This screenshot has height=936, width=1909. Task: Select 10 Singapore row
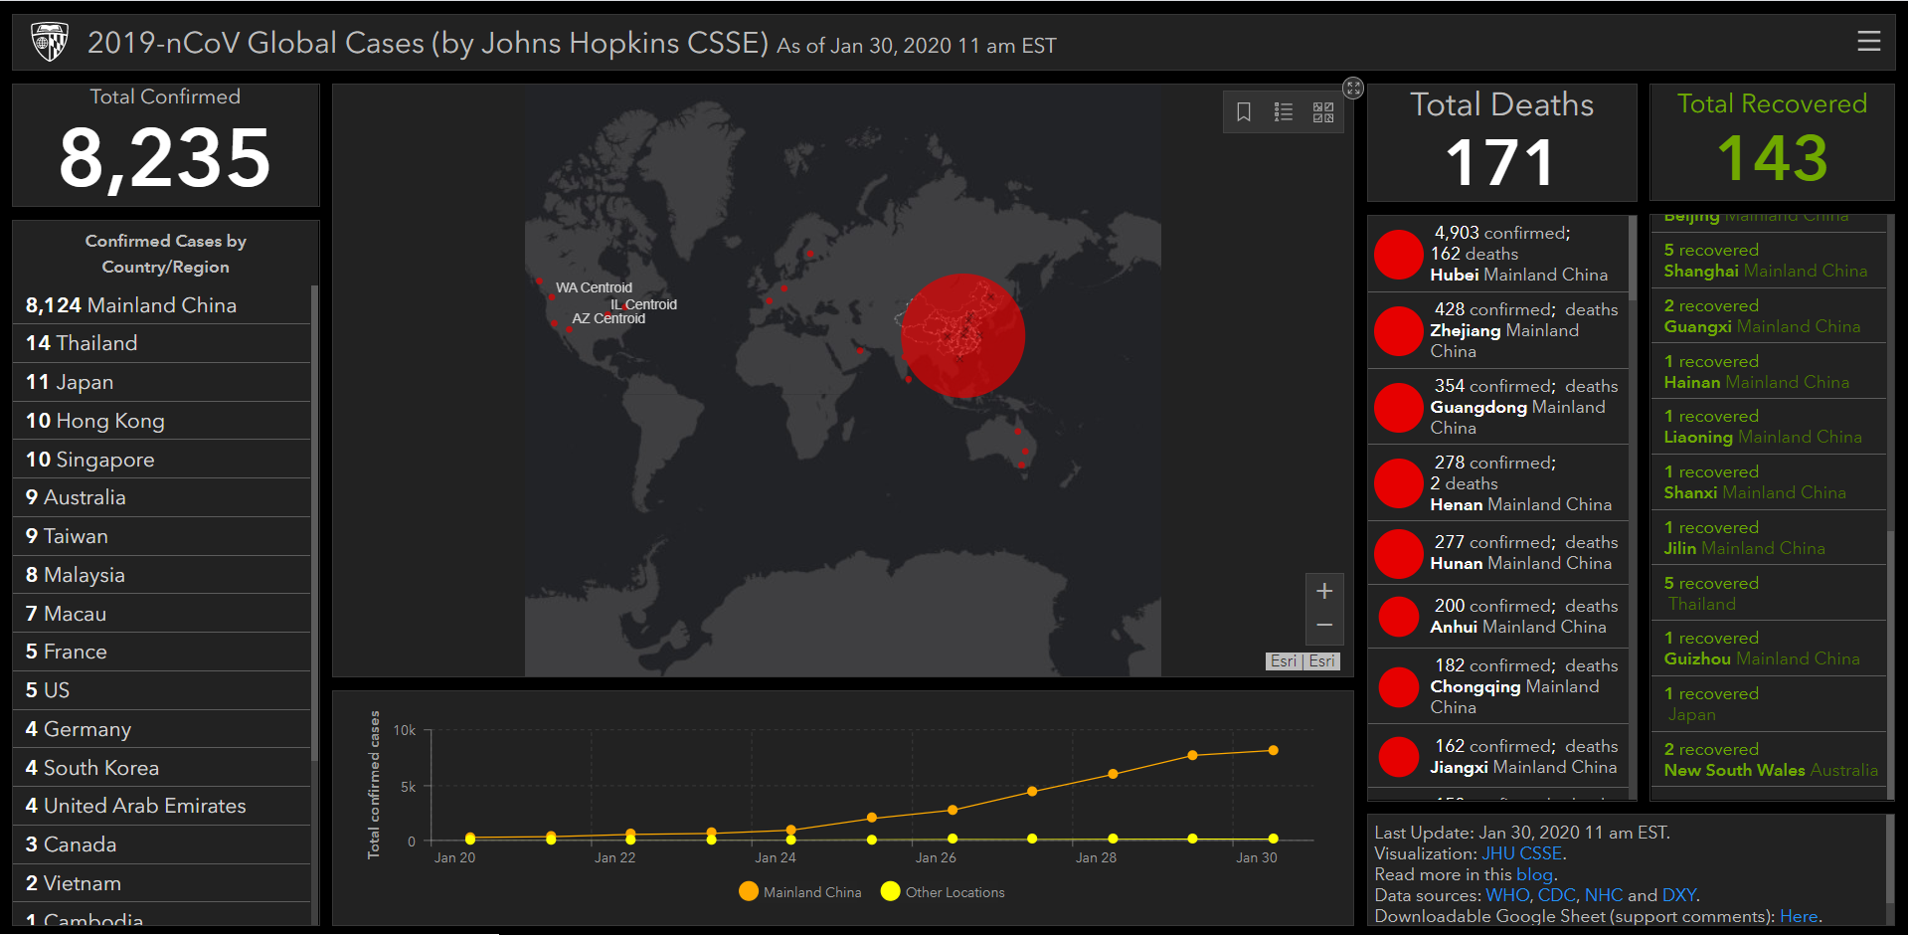(x=162, y=460)
